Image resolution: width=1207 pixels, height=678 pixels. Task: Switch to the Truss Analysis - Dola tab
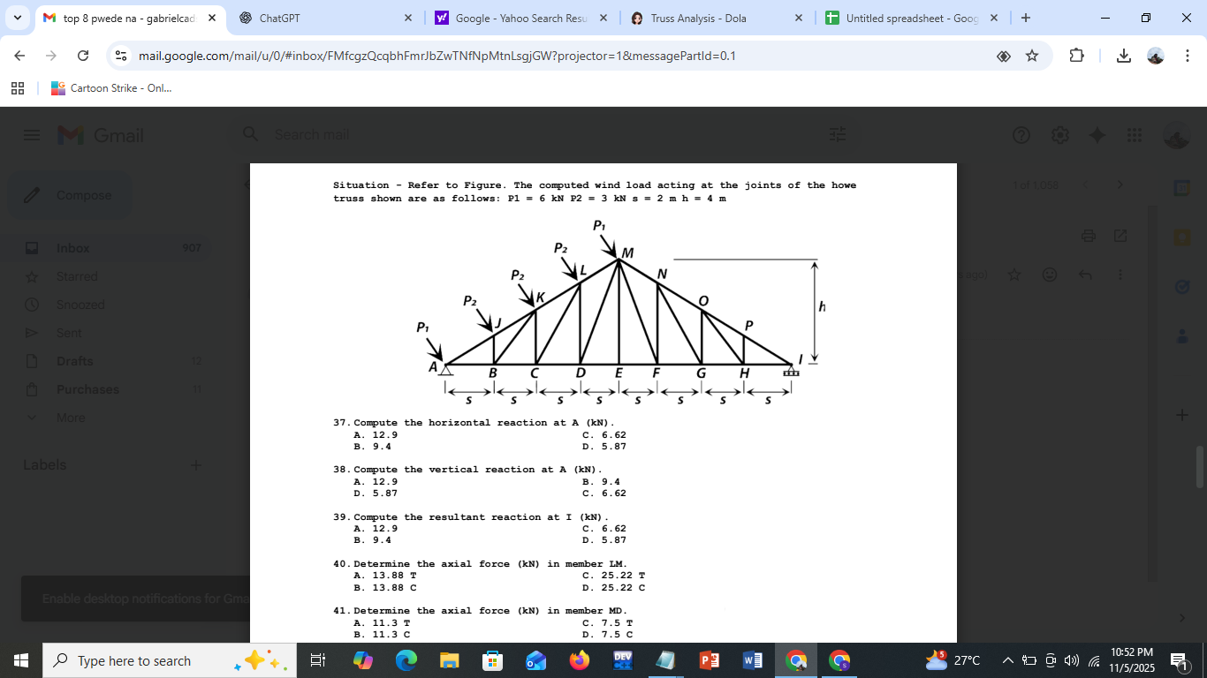714,18
